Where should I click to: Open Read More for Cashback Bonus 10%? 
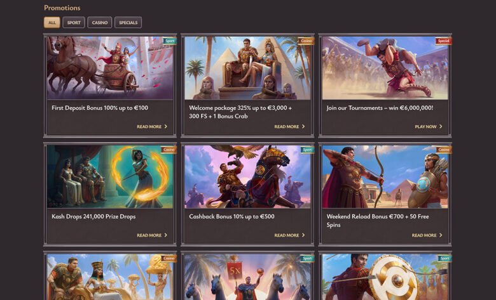tap(289, 235)
